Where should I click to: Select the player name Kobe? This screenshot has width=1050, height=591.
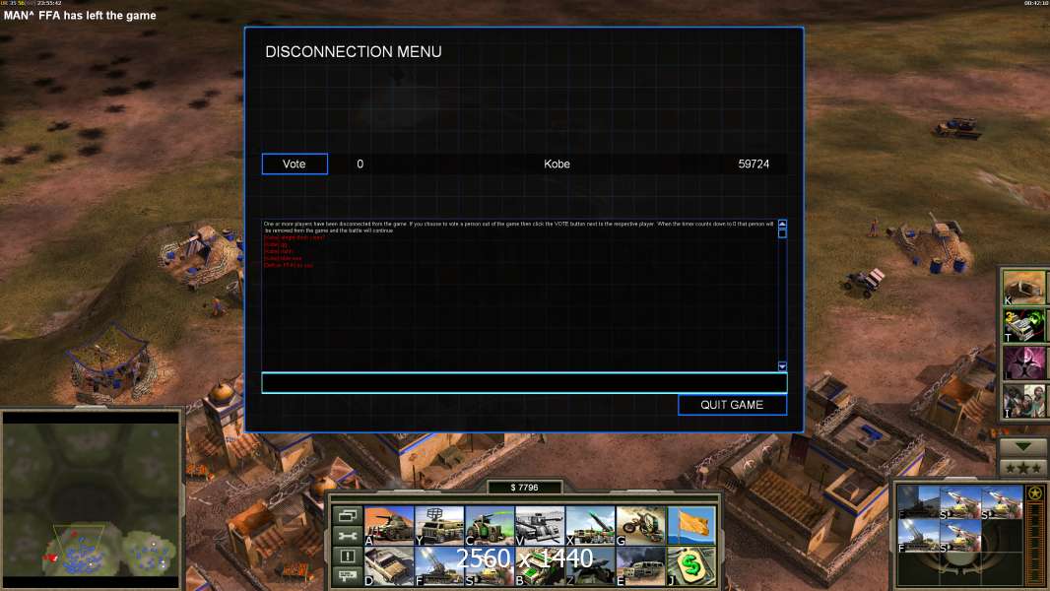[x=557, y=164]
